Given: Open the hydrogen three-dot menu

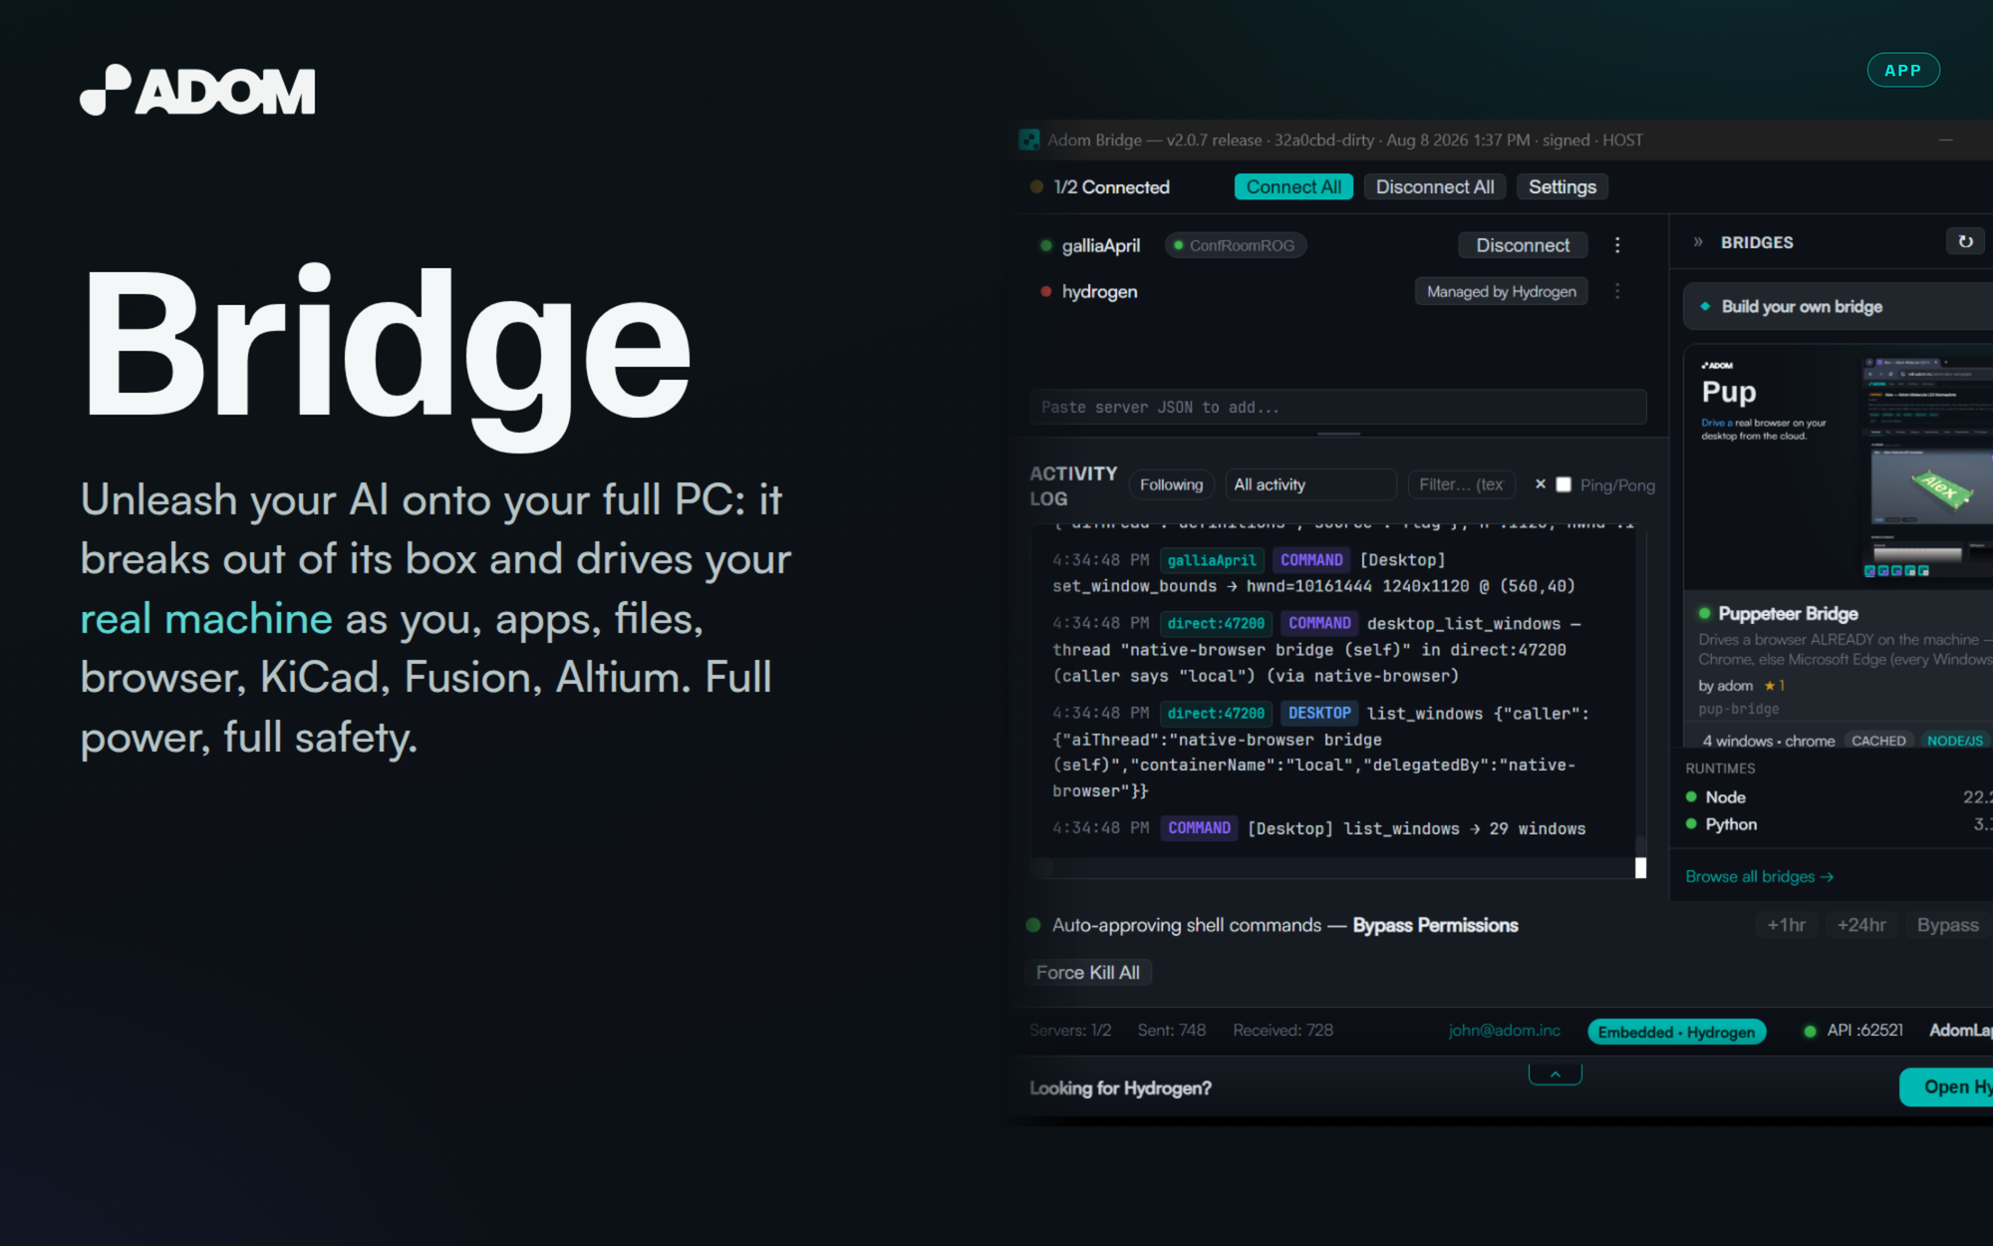Looking at the screenshot, I should click(x=1617, y=291).
